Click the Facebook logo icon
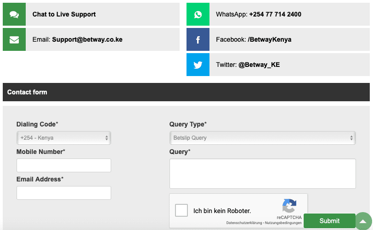The image size is (373, 230). pos(198,40)
